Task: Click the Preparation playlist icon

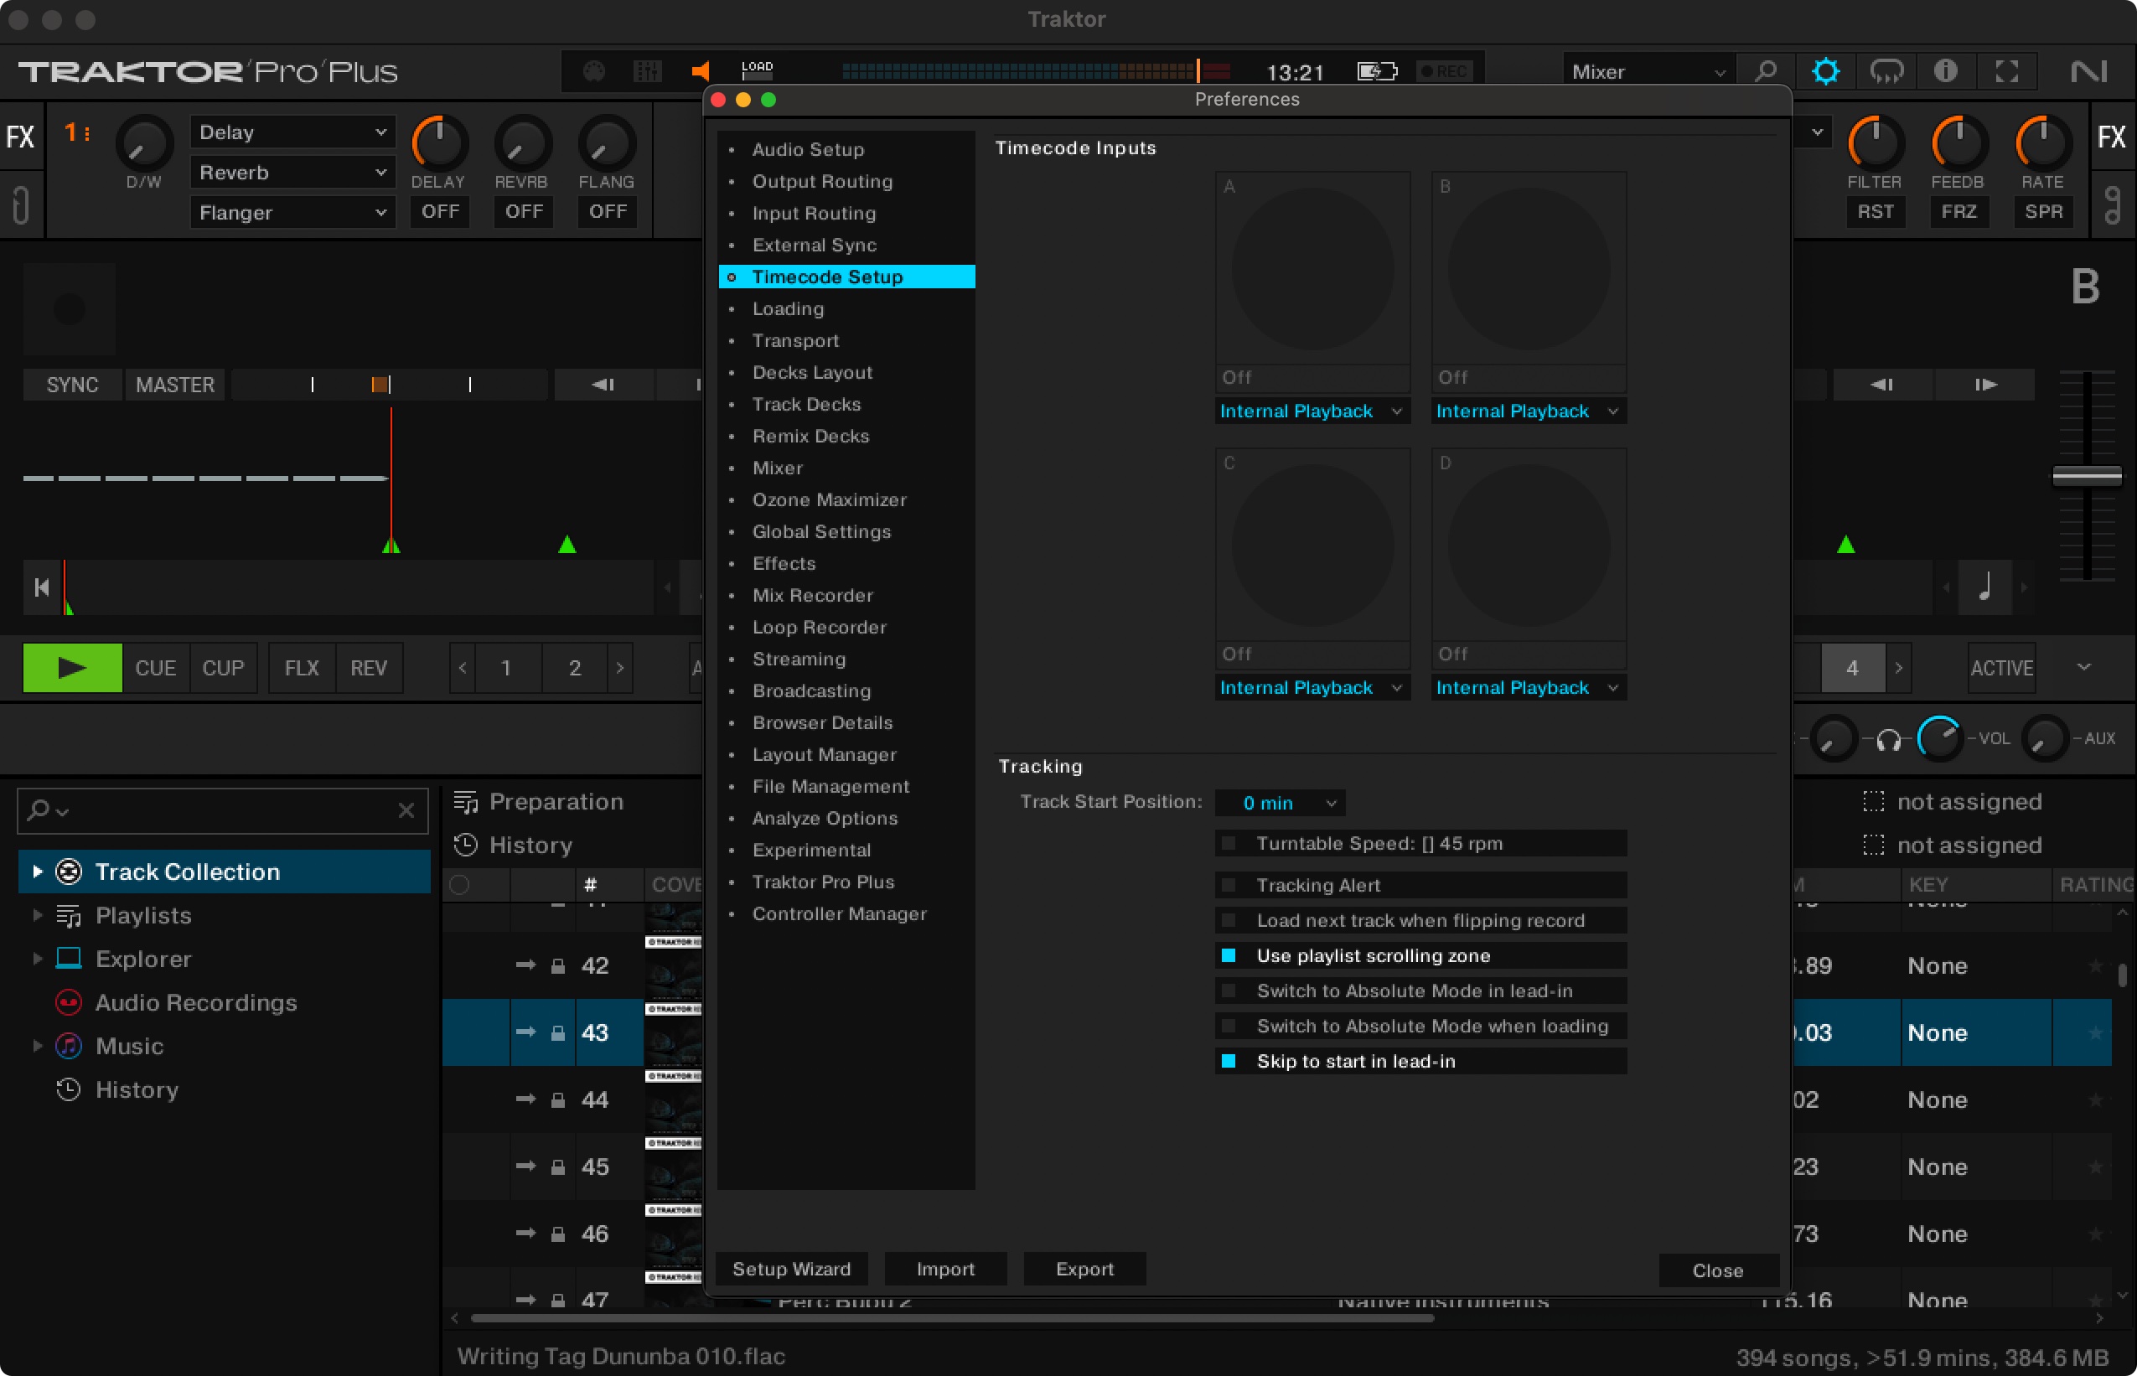Action: [465, 801]
